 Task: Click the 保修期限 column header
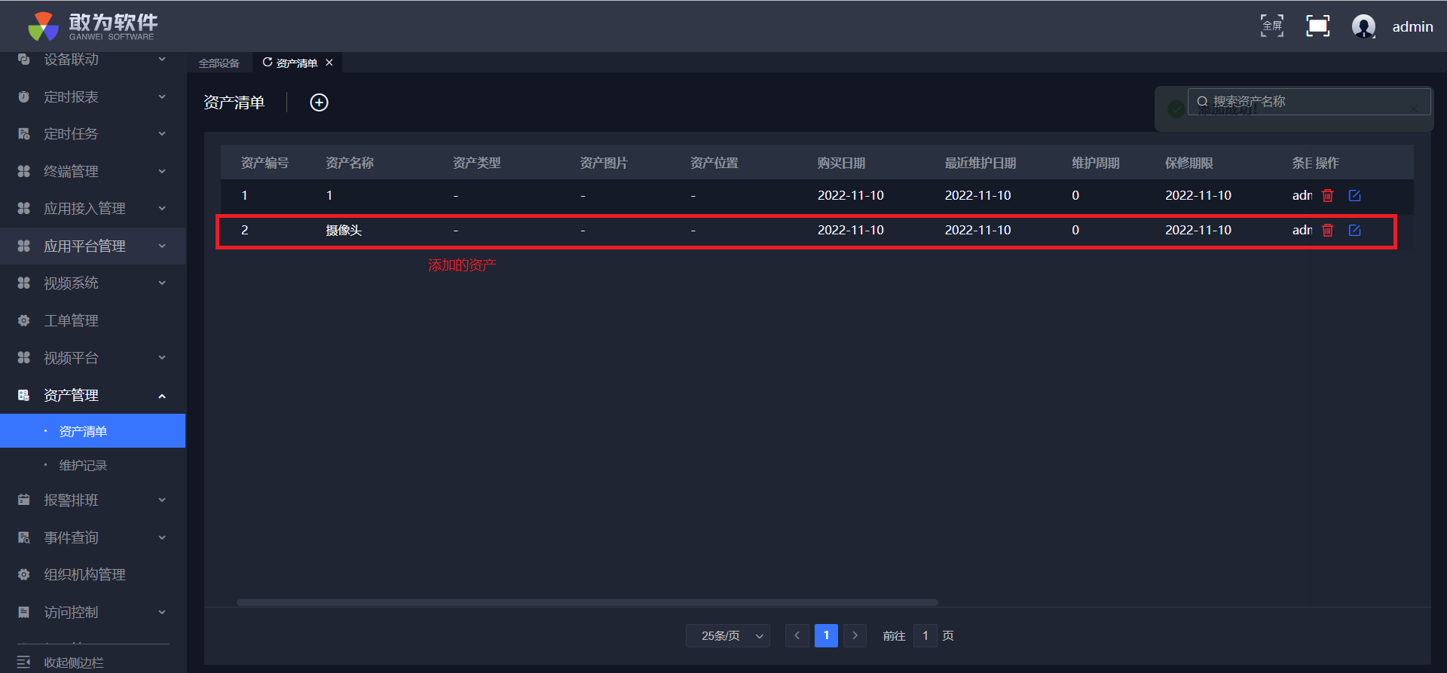1189,163
